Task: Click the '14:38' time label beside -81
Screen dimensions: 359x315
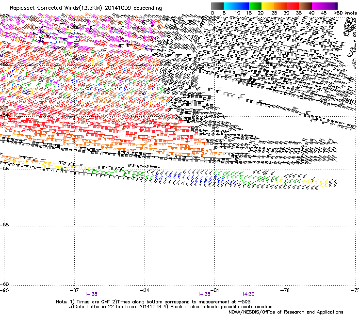Action: tap(204, 294)
